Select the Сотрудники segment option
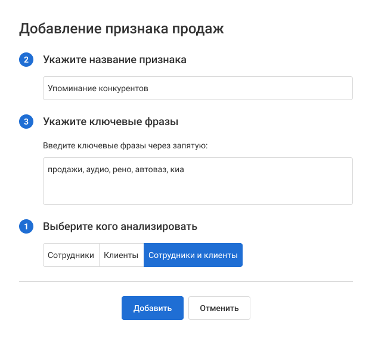 [x=71, y=255]
